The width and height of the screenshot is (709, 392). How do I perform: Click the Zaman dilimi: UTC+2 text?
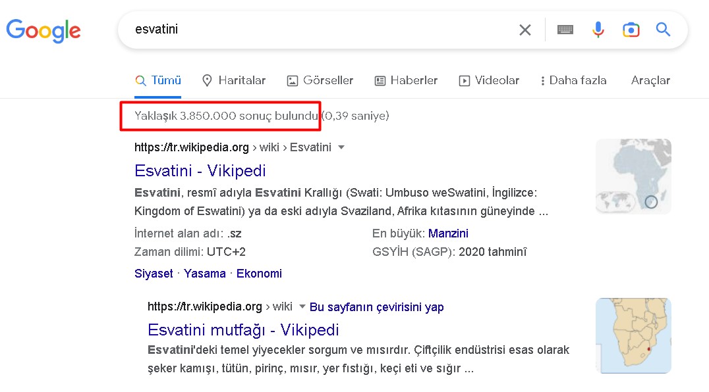coord(190,252)
